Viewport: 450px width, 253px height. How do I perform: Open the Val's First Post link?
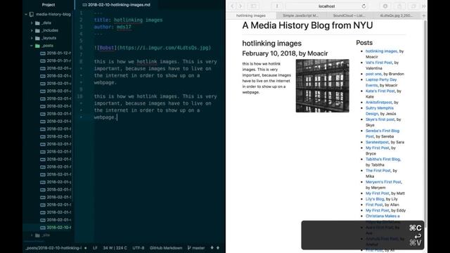379,63
